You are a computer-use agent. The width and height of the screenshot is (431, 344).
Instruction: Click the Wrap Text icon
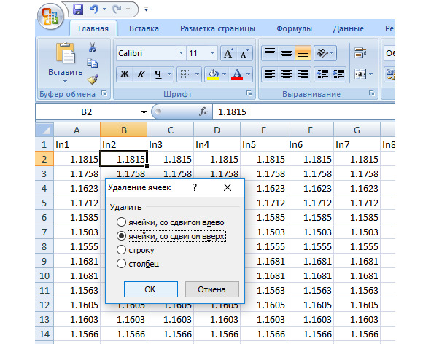[360, 53]
